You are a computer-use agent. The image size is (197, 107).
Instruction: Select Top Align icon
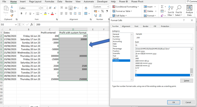pos(61,8)
